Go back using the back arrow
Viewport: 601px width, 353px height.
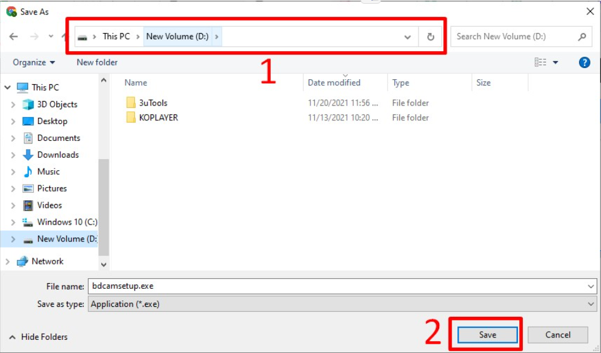[13, 36]
